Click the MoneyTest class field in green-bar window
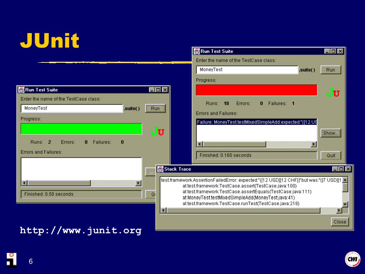This screenshot has width=365, height=274. (72, 108)
